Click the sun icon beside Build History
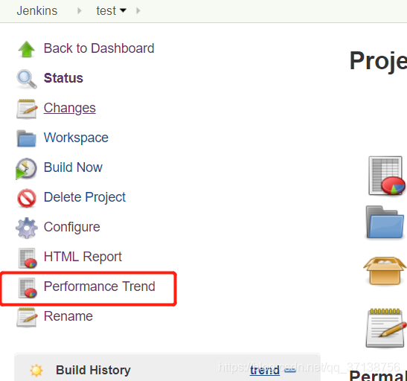This screenshot has width=407, height=381. click(x=36, y=370)
